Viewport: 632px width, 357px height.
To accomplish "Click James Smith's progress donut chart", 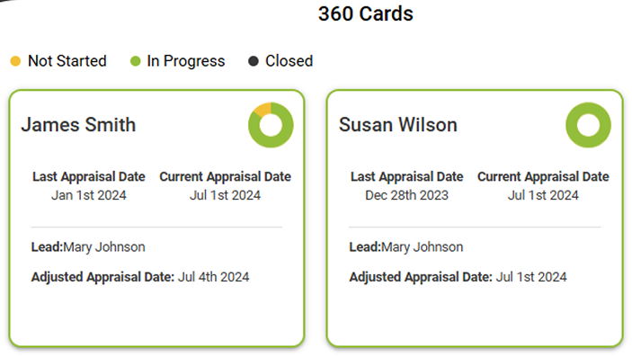I will point(271,125).
